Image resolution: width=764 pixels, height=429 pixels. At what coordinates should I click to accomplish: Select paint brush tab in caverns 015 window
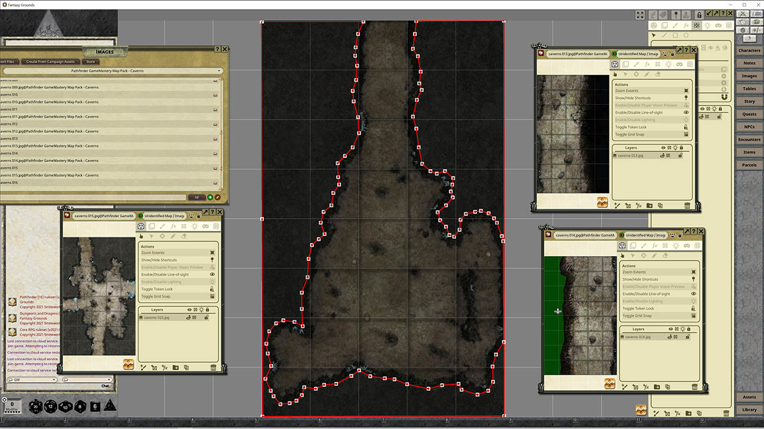[162, 226]
